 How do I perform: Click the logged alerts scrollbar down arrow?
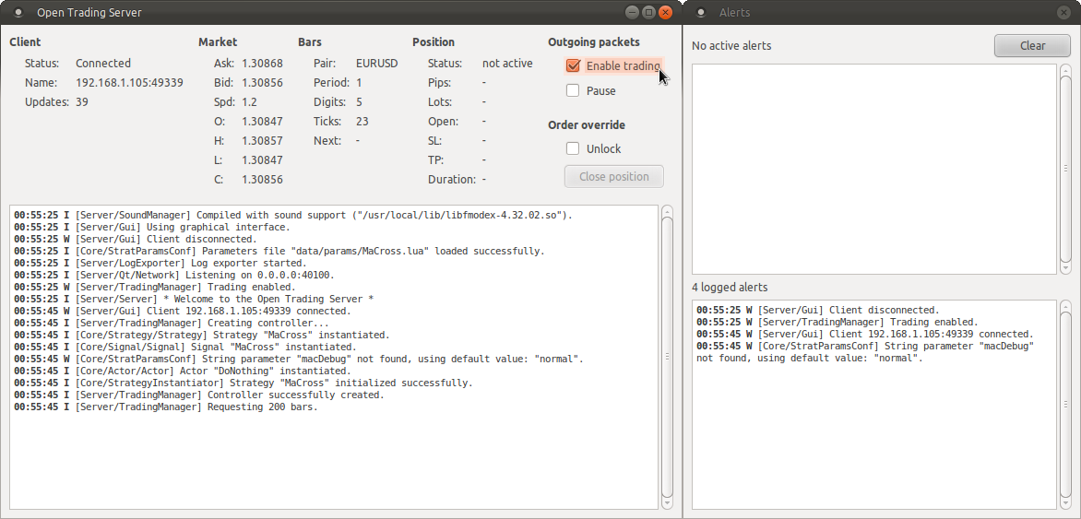click(1065, 504)
